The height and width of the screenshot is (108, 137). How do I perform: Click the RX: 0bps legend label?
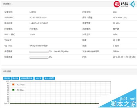21,85
